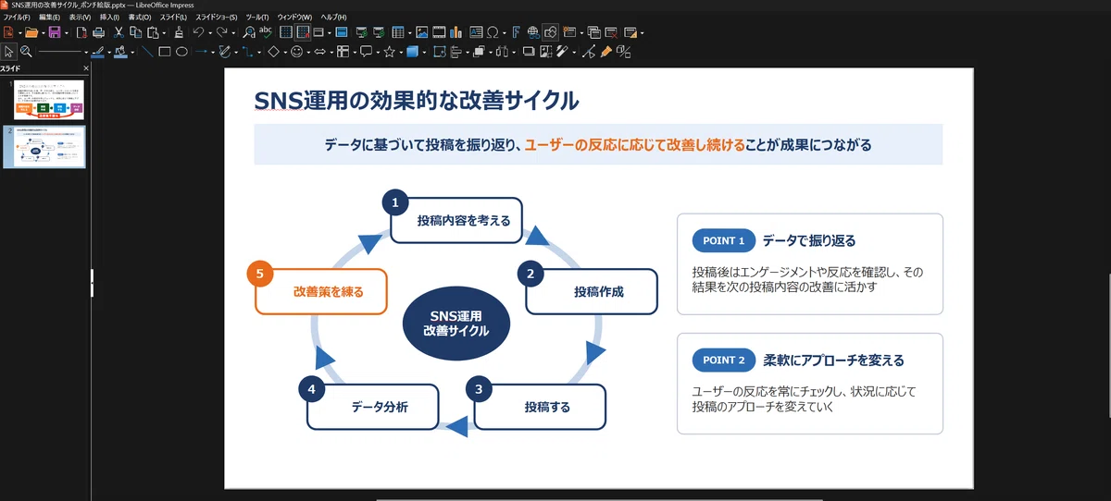Open the Open-folder icon dropdown arrow
This screenshot has width=1111, height=501.
click(43, 33)
